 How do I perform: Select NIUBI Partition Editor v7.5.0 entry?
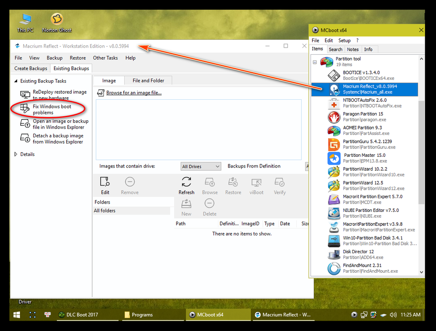point(365,213)
